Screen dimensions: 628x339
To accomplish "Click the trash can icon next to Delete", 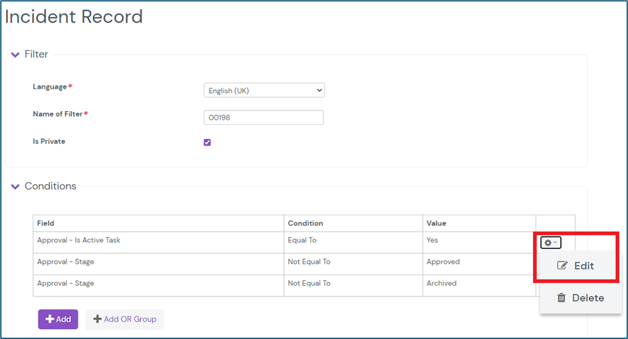I will [561, 298].
